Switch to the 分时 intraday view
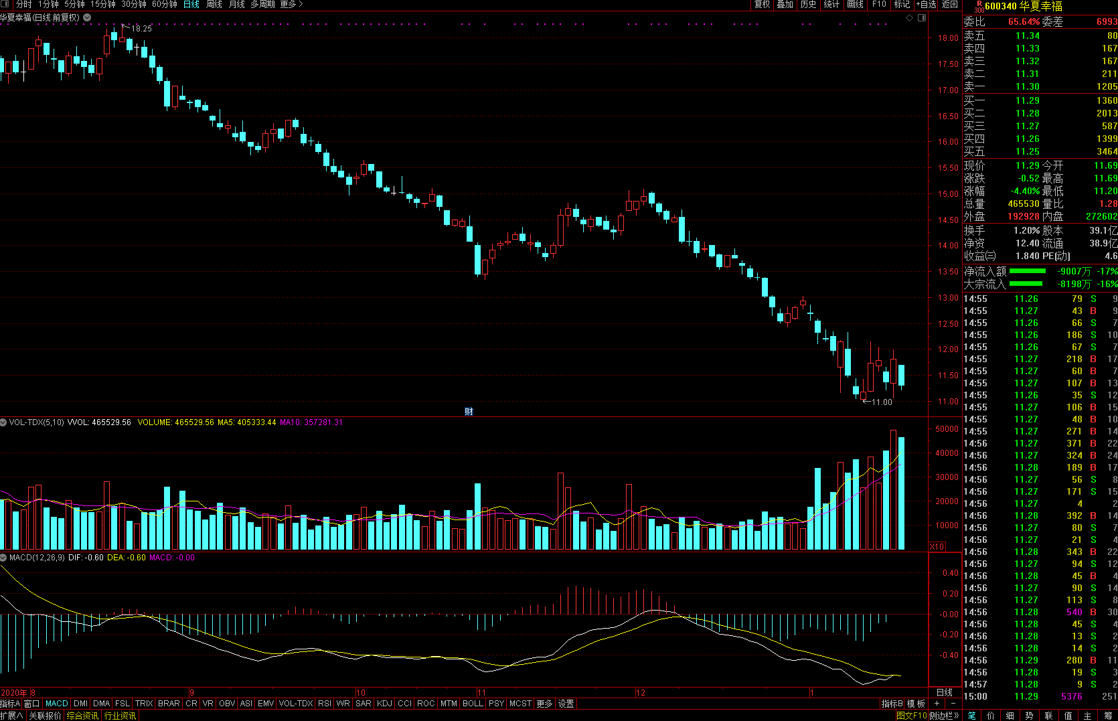 click(x=23, y=4)
